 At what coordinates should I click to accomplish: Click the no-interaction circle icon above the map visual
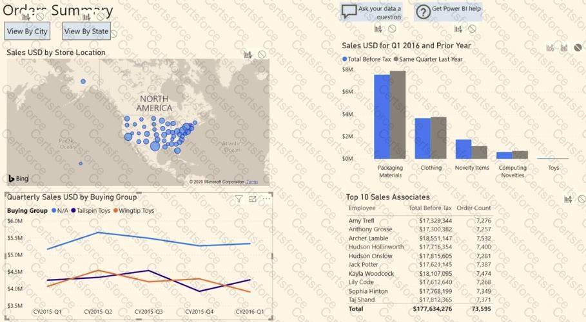(x=262, y=55)
